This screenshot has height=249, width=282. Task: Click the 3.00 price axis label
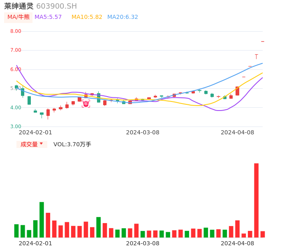coord(16,127)
